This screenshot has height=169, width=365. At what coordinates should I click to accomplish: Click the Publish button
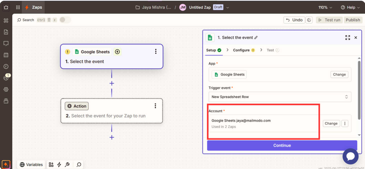[x=353, y=20]
